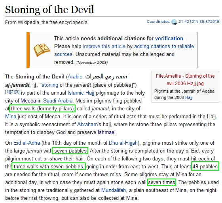Go to the 'Mina' article
222x203 pixels.
click(11, 117)
